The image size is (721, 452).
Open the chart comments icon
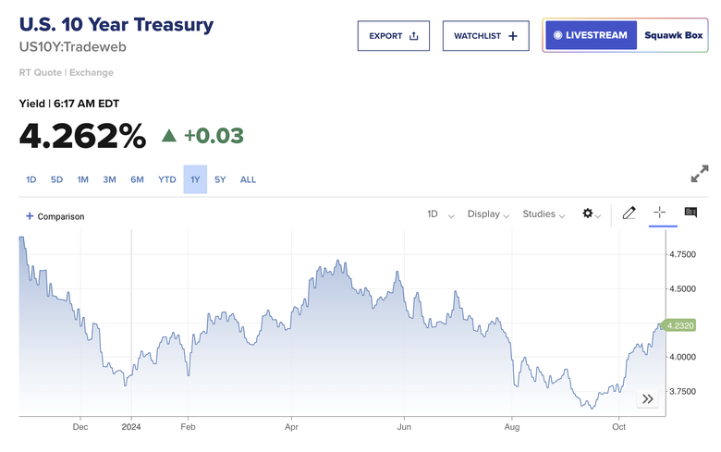(690, 213)
